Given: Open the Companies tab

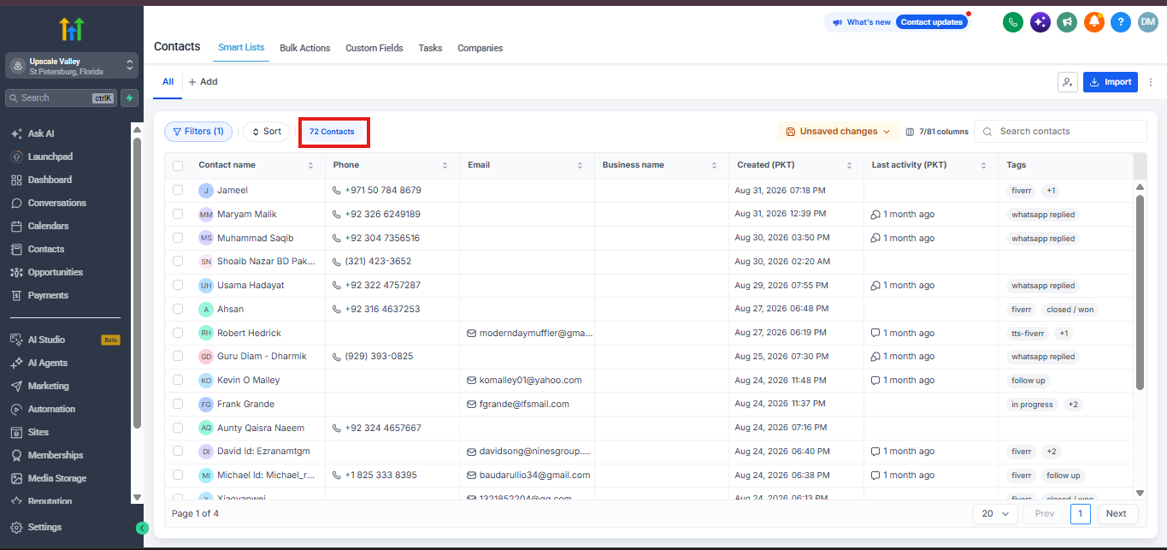Looking at the screenshot, I should [480, 48].
